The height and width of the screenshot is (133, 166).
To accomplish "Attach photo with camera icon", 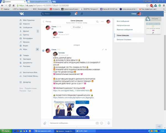I will click(97, 123).
